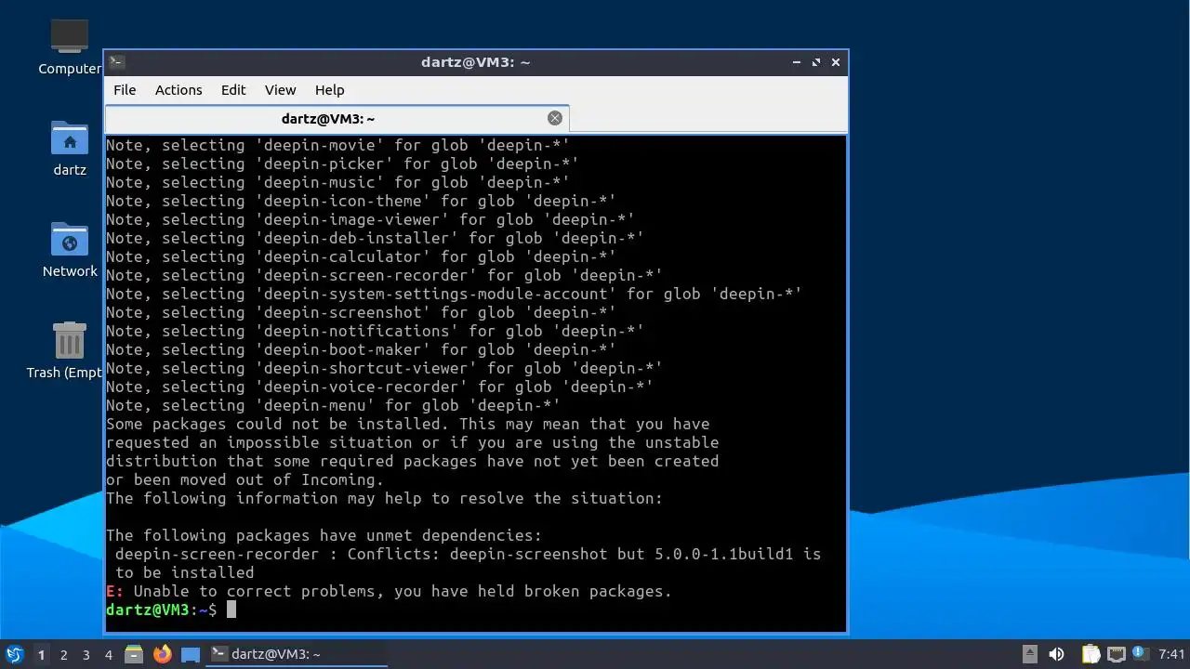Click 'Some packages could not be installed' line
1190x669 pixels.
coord(407,424)
